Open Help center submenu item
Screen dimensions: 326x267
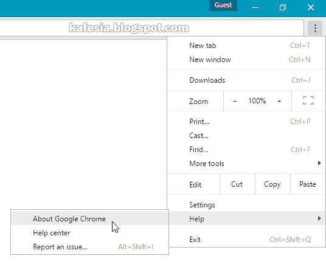click(89, 233)
